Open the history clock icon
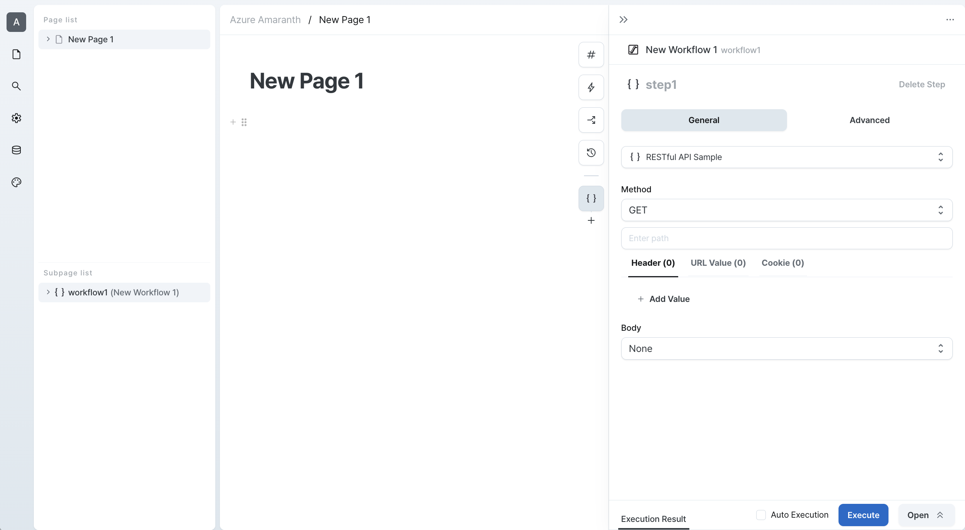965x530 pixels. click(x=591, y=153)
